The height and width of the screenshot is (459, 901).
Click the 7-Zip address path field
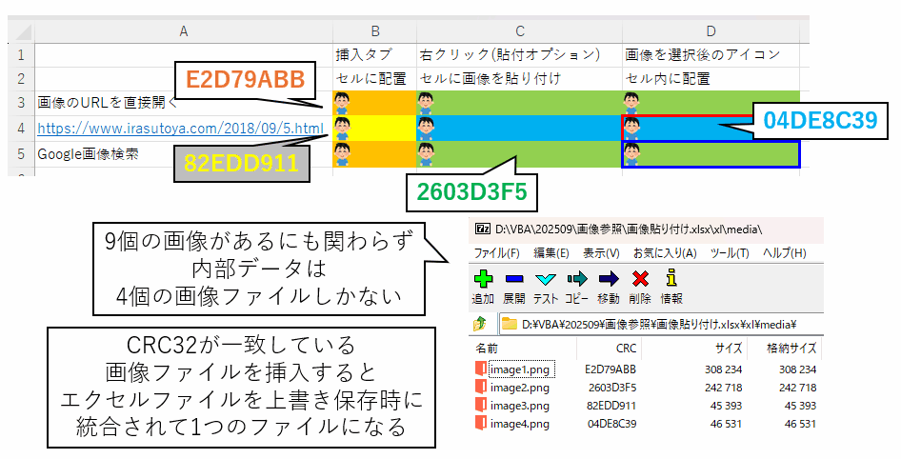pos(661,324)
